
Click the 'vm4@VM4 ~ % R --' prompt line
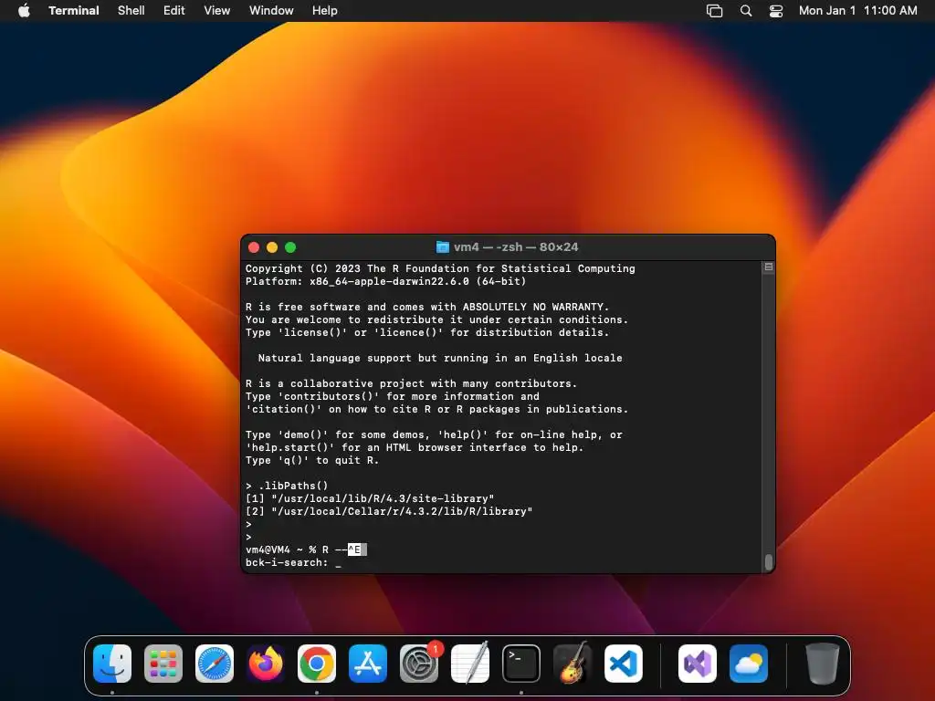(x=306, y=549)
